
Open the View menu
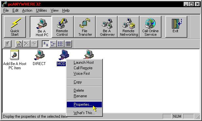(54, 10)
